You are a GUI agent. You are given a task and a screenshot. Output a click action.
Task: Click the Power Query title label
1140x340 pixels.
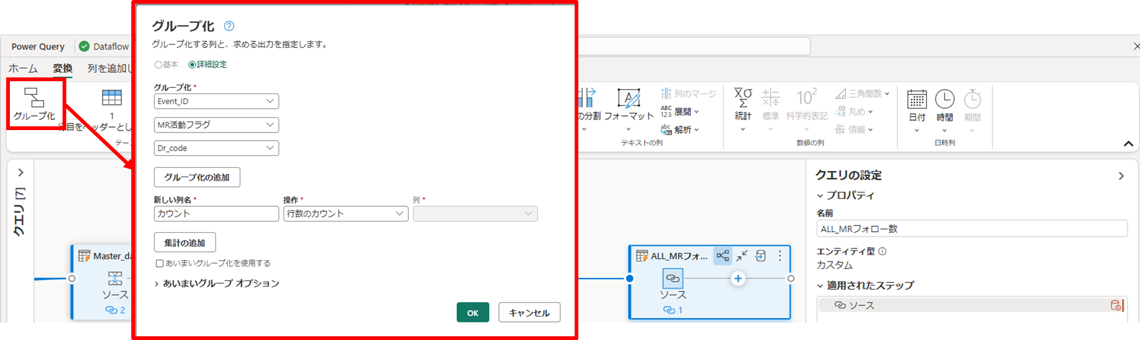point(38,46)
